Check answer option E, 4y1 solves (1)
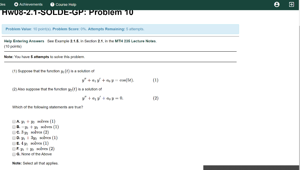300x170 pixels. point(13,143)
